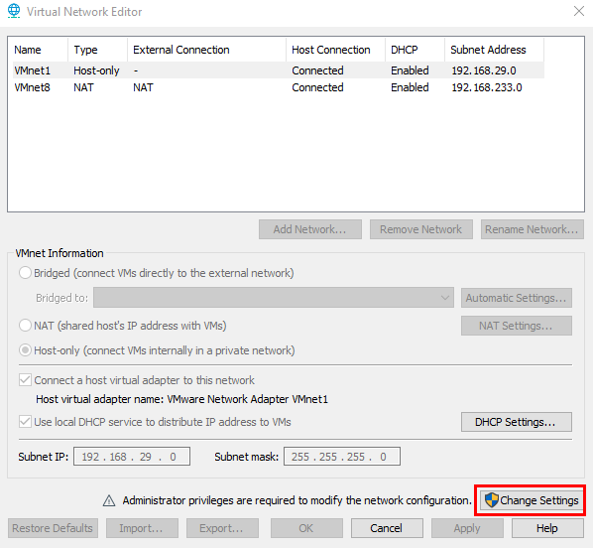593x548 pixels.
Task: Select the Bridged radio button
Action: [x=25, y=273]
